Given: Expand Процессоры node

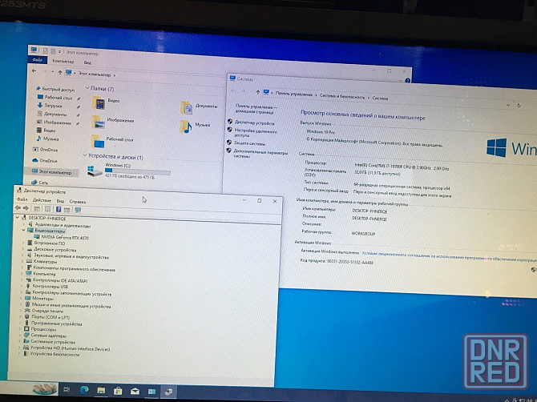Looking at the screenshot, I should pyautogui.click(x=21, y=329).
